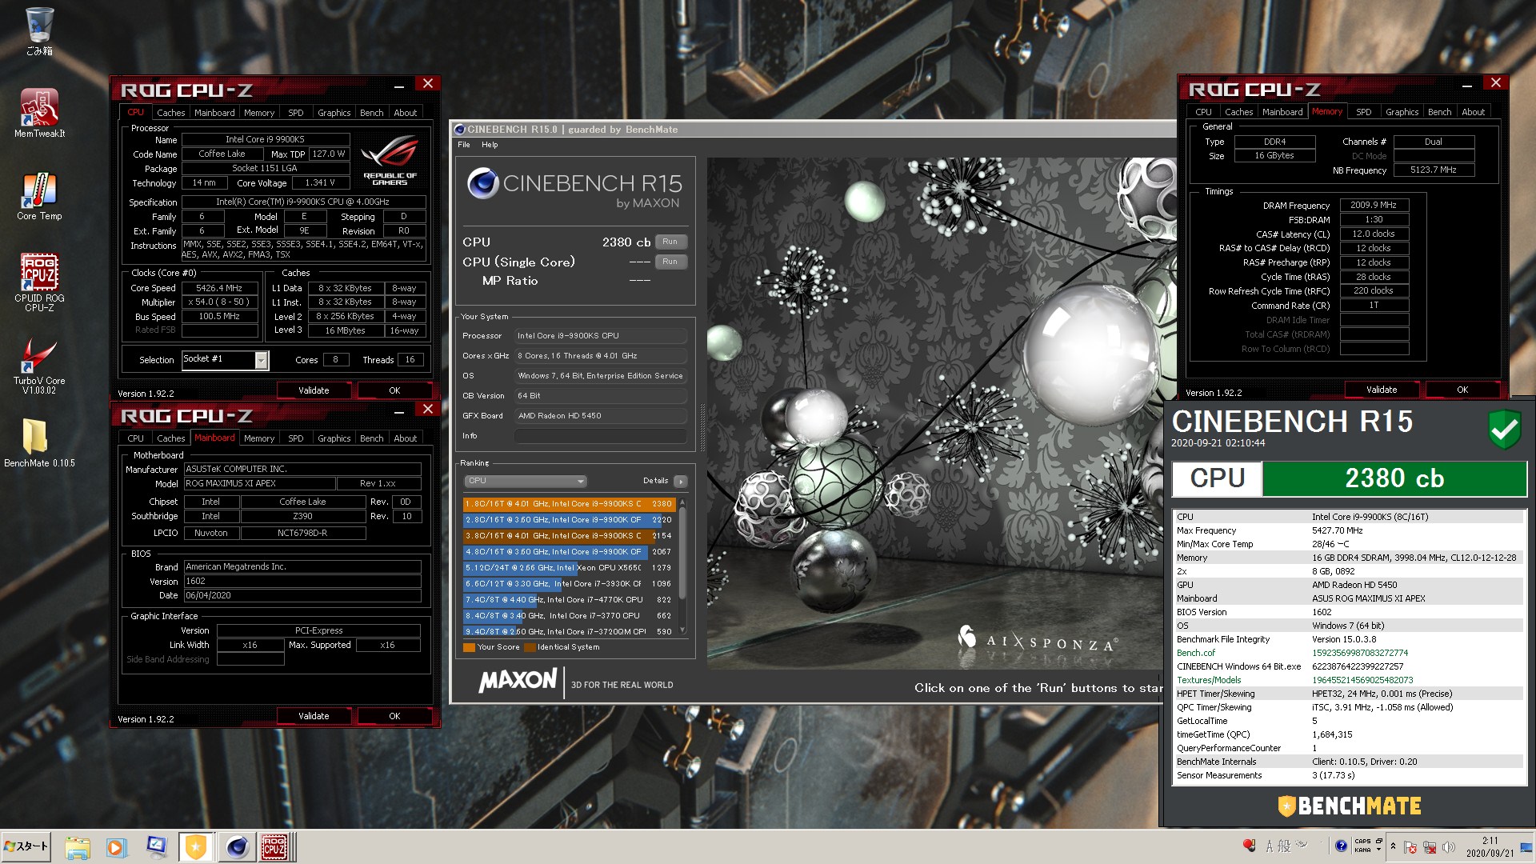The image size is (1536, 864).
Task: Open the Recycle Bin desktop icon
Action: (x=39, y=32)
